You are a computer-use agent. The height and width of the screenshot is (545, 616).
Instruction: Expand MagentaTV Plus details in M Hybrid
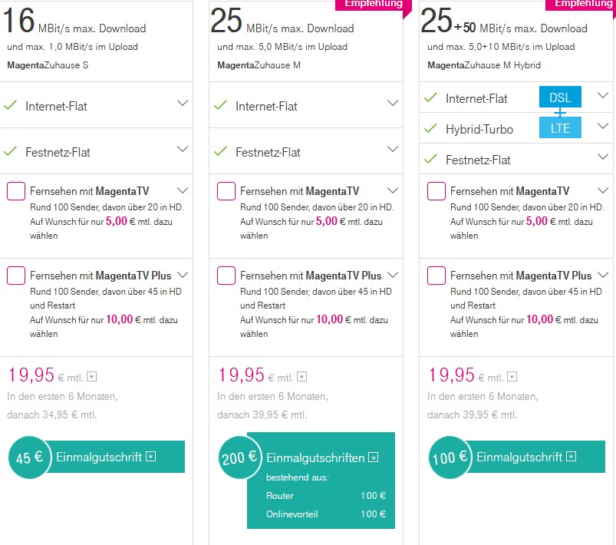(x=603, y=275)
